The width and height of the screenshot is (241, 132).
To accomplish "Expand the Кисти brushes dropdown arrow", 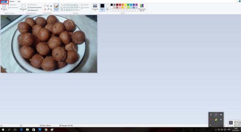I will point(56,11).
